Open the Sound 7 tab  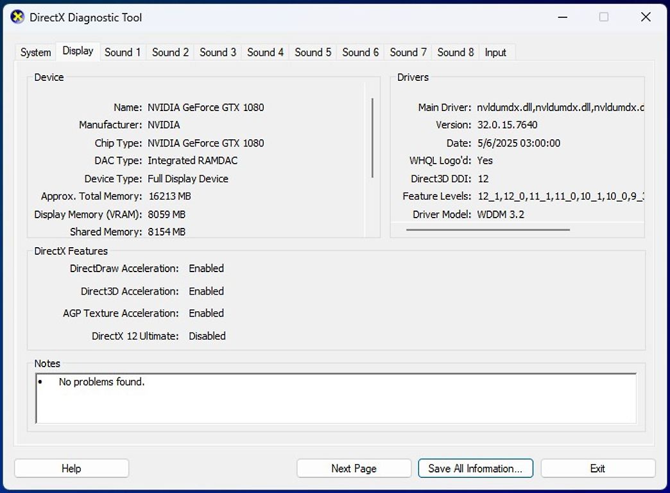[x=408, y=52]
